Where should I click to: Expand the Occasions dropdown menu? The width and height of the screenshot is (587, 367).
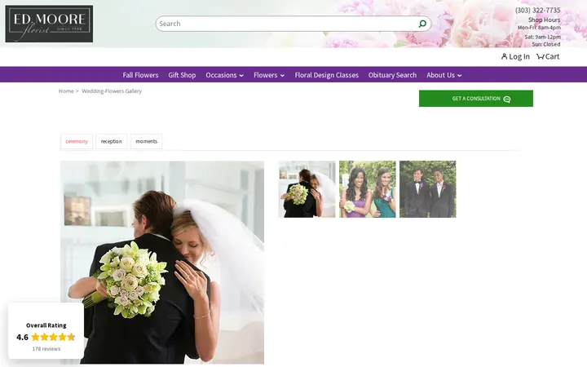coord(225,75)
